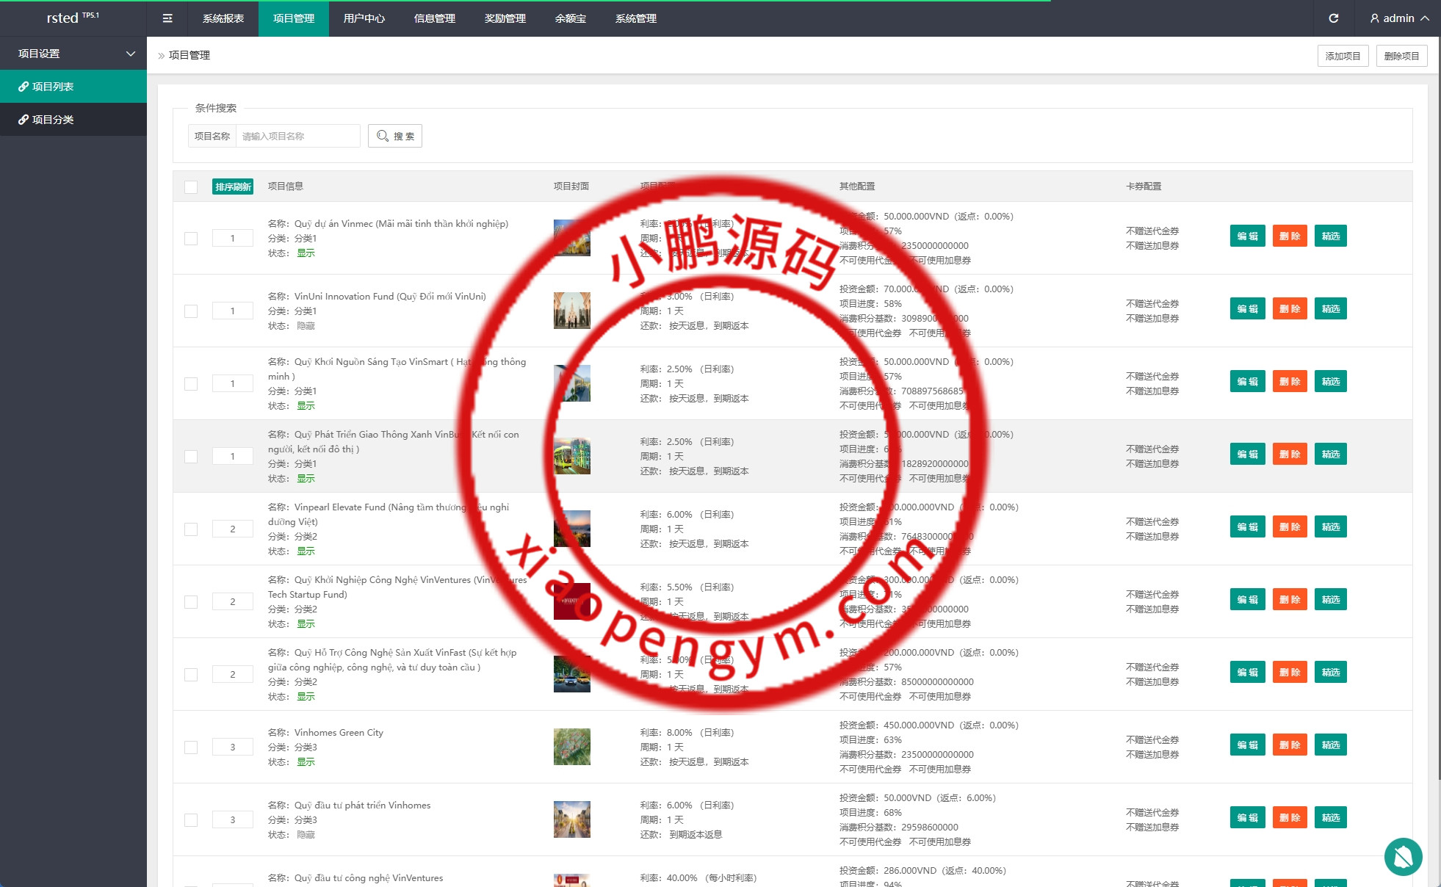Click the floating round teal help icon
Screen dimensions: 1441x887
point(1403,856)
